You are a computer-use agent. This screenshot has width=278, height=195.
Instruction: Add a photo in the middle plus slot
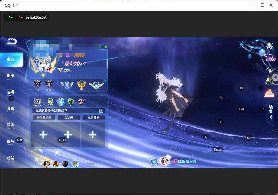(68, 135)
